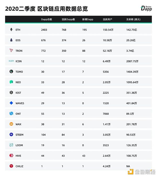Image resolution: width=157 pixels, height=176 pixels.
Task: Click the EOS logo icon
Action: [x=11, y=40]
